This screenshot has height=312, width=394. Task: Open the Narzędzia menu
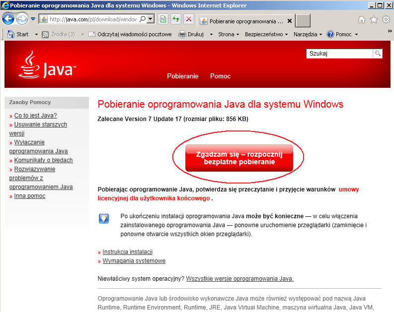click(x=308, y=34)
